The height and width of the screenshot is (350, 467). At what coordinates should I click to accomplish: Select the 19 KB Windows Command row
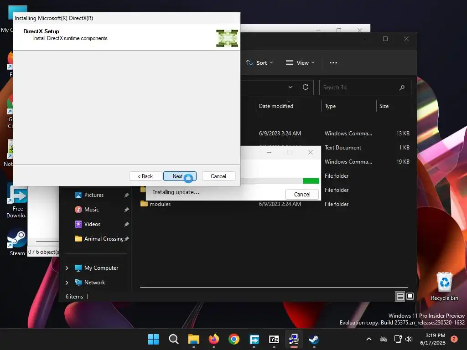point(367,162)
